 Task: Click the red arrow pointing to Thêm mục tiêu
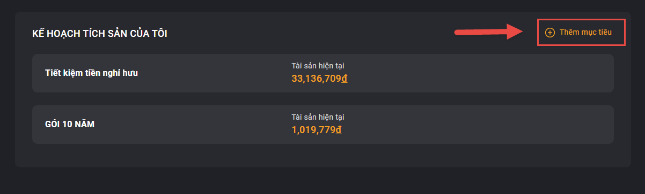(x=488, y=33)
